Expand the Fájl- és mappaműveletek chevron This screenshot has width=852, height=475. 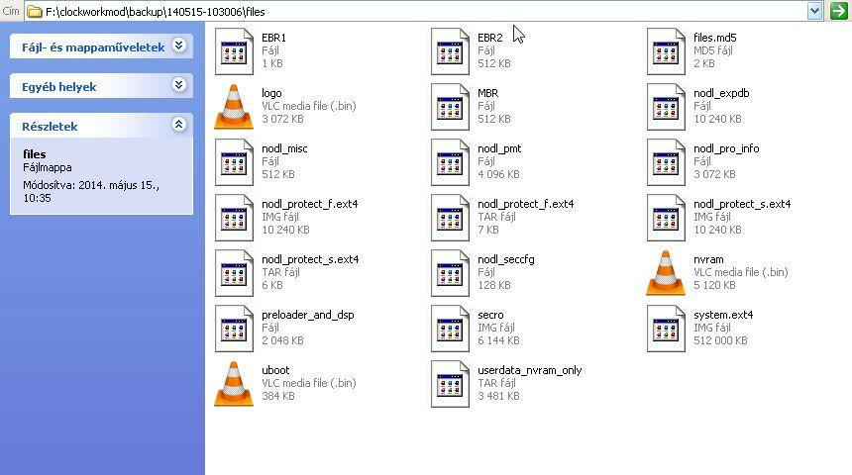click(178, 46)
